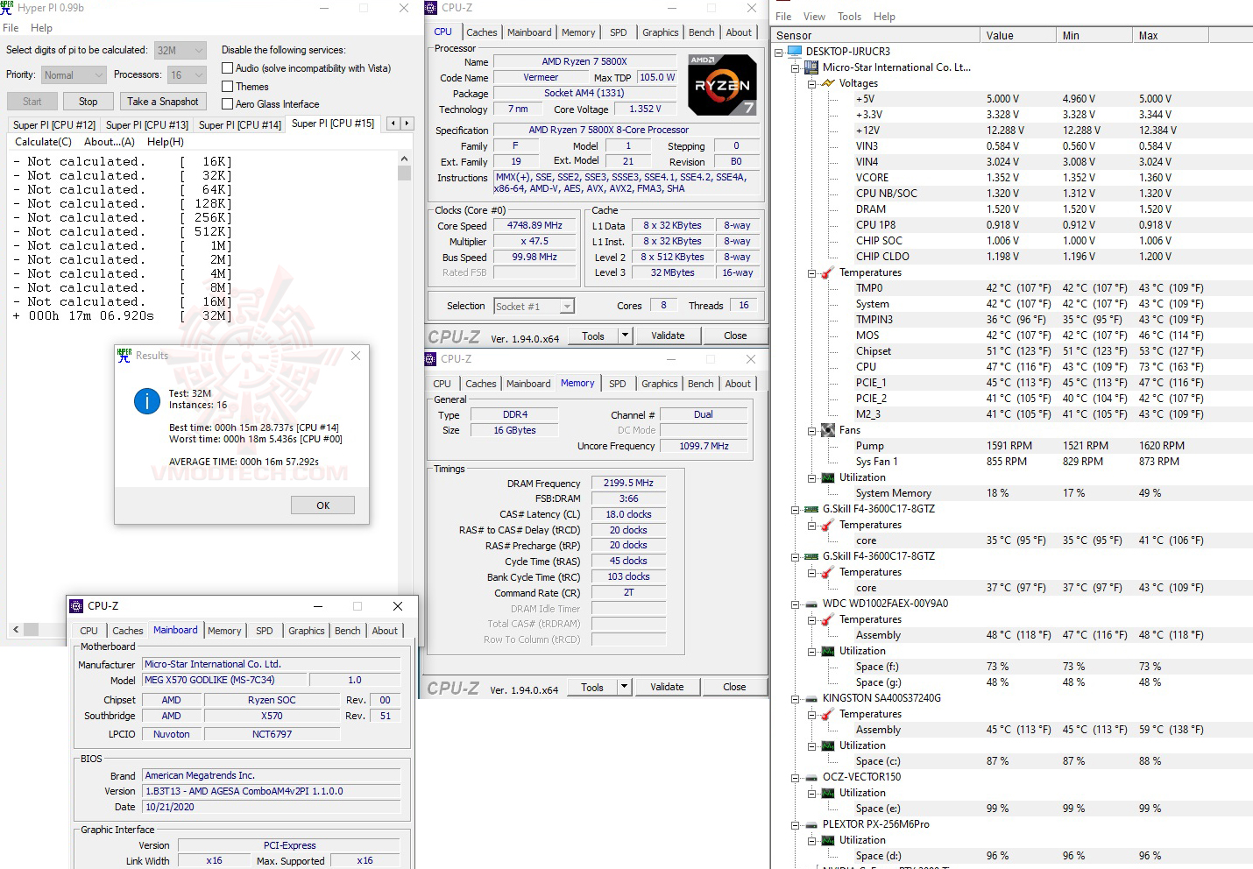This screenshot has width=1253, height=869.
Task: Click the Utilization icon above Space (f:)
Action: click(x=828, y=651)
